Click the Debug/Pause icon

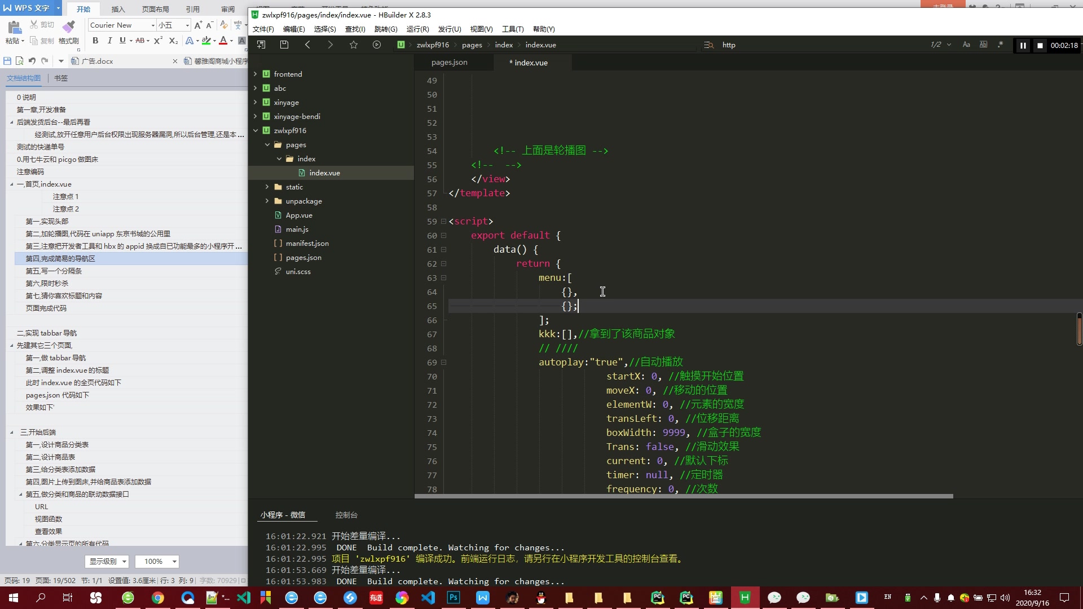tap(1024, 45)
